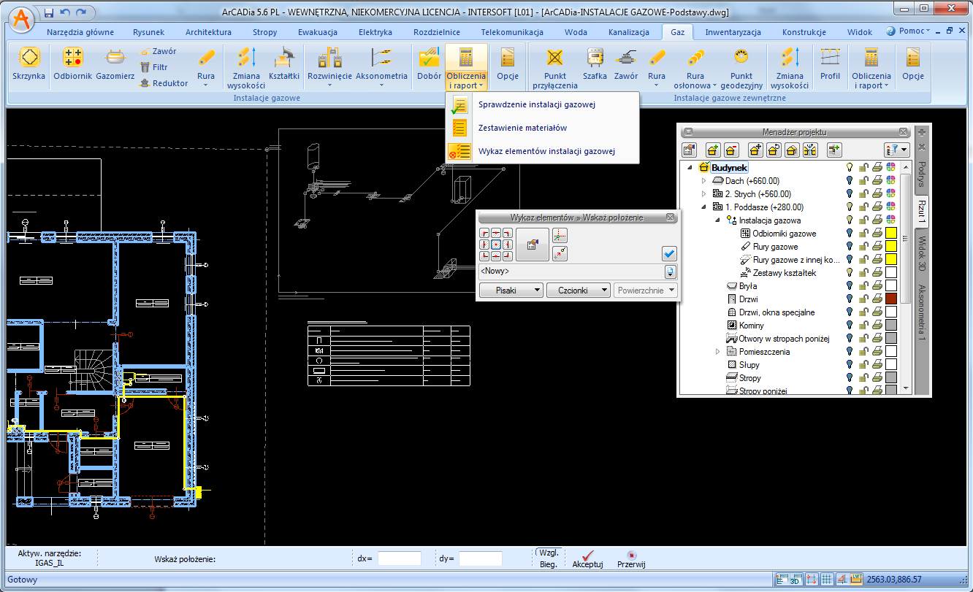The height and width of the screenshot is (592, 973).
Task: Toggle visibility bulb for Rury gazowe
Action: pyautogui.click(x=850, y=247)
